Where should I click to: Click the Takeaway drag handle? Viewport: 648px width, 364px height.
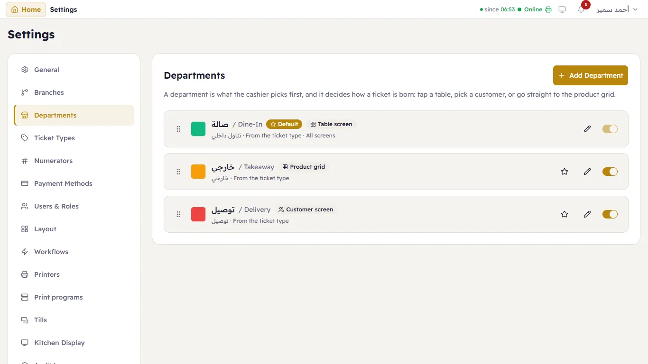click(x=178, y=172)
